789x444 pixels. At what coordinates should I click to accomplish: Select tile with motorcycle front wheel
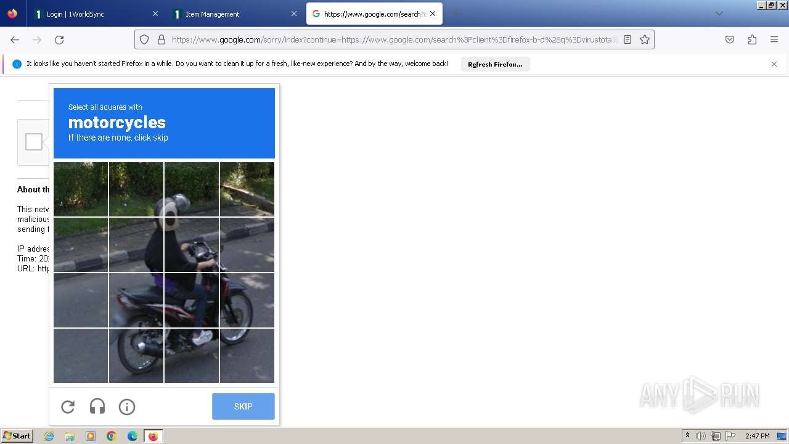click(247, 300)
